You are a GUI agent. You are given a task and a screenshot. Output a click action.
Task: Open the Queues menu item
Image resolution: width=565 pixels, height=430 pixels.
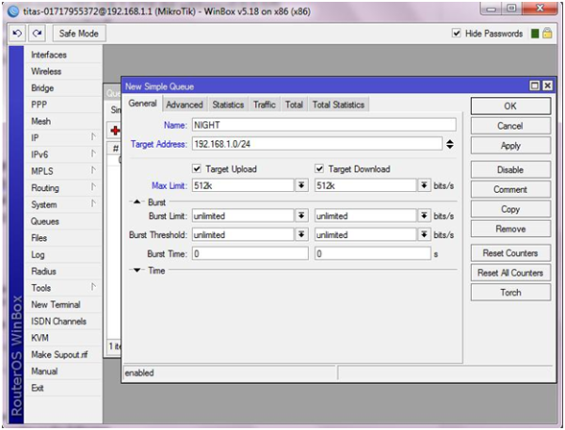coord(45,221)
